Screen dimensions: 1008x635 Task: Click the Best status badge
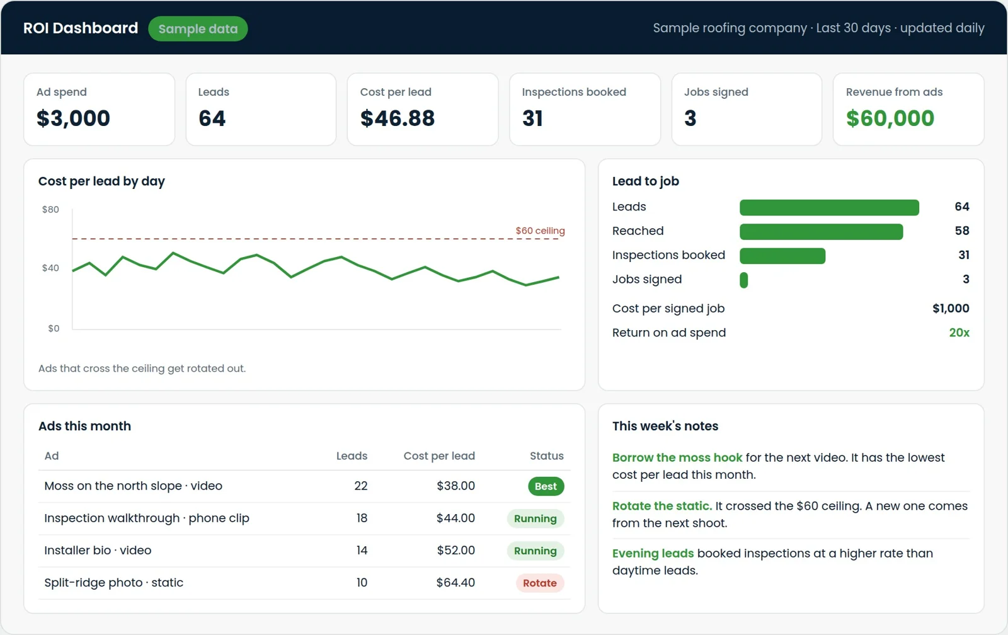[x=546, y=486]
